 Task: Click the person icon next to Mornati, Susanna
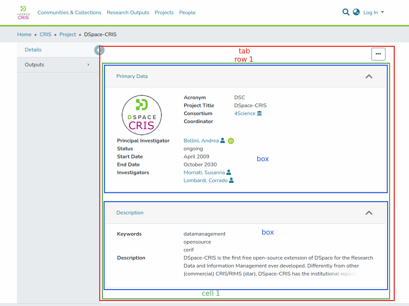[x=229, y=173]
